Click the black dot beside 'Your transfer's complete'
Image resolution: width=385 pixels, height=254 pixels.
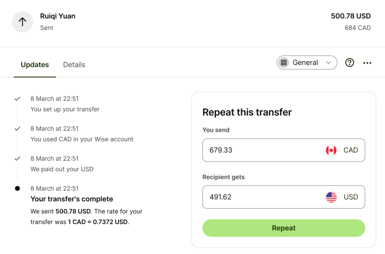17,188
